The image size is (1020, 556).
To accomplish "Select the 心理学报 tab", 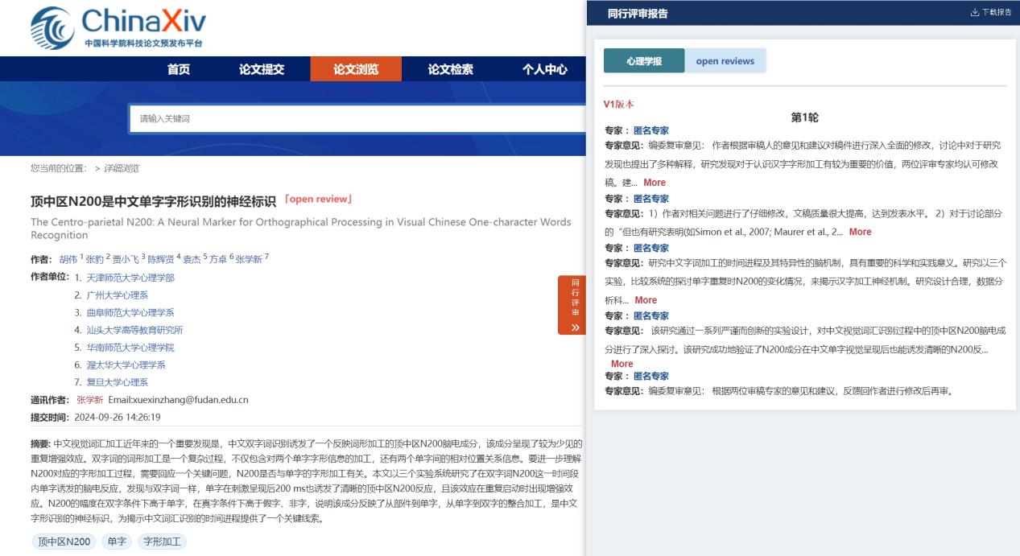I will click(643, 61).
